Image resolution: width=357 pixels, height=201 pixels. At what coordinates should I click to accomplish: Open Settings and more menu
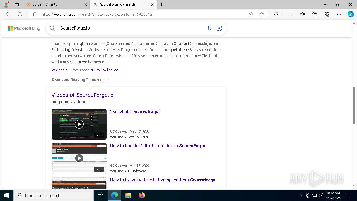339,14
